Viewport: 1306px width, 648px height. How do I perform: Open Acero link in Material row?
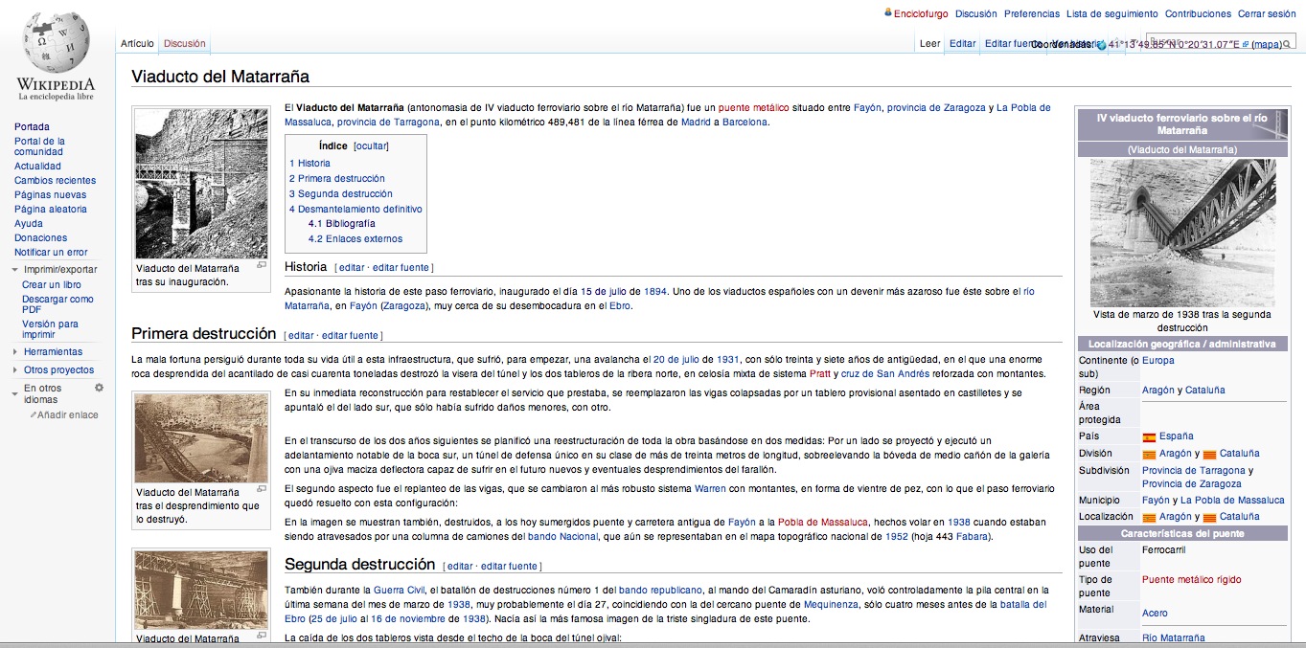[1155, 613]
